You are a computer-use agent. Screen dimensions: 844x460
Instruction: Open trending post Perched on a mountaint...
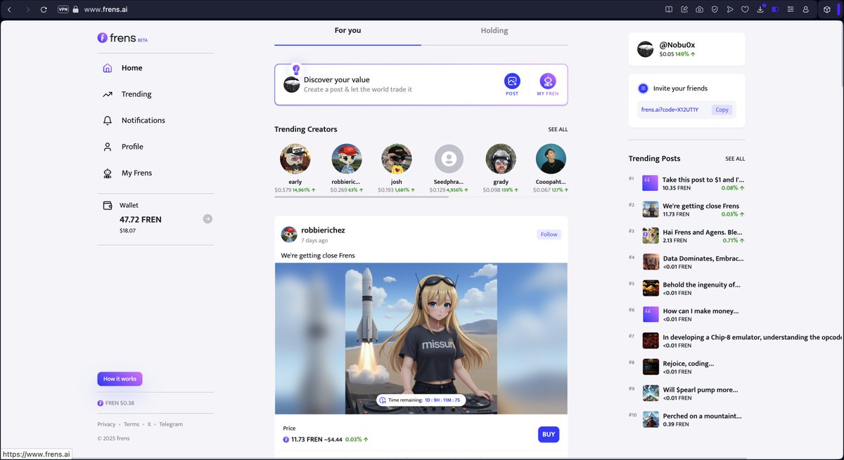coord(686,420)
